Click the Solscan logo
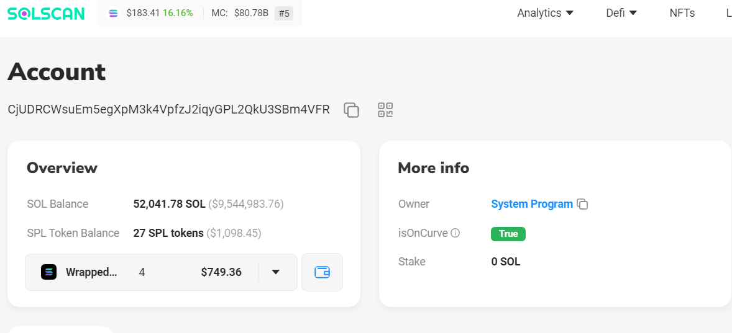732x333 pixels. (x=46, y=13)
